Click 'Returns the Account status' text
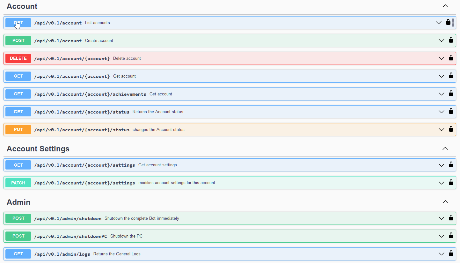 coord(158,112)
